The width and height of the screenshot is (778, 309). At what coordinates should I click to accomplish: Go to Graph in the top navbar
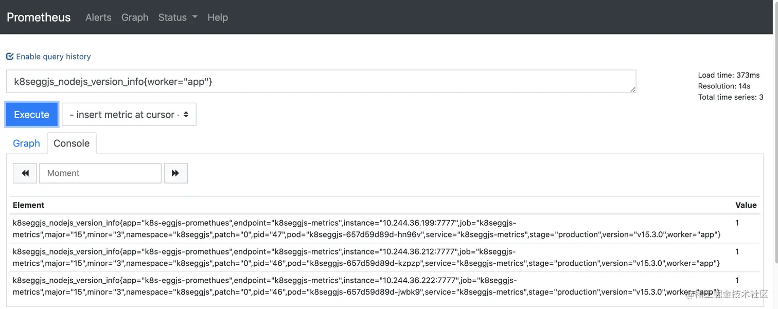(135, 17)
